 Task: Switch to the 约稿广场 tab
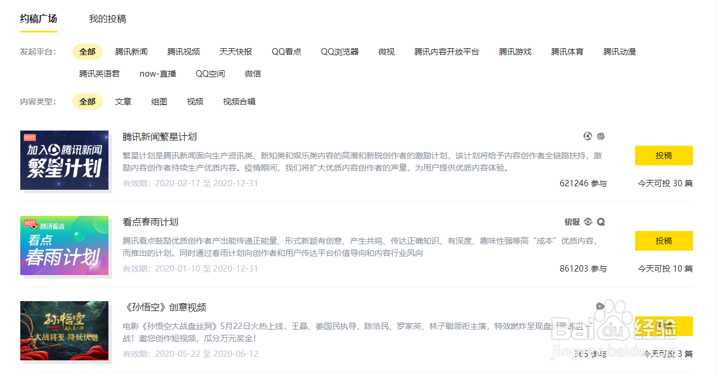[39, 19]
